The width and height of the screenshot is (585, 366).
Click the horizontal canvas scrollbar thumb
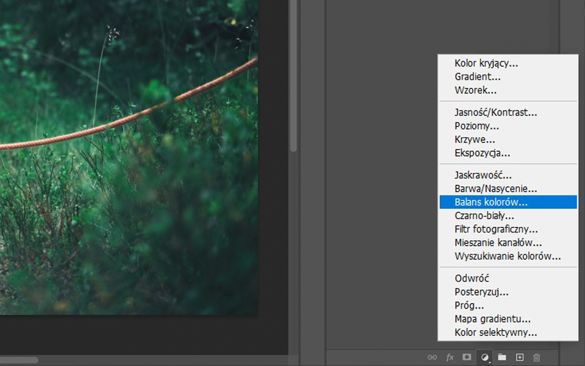click(x=18, y=360)
